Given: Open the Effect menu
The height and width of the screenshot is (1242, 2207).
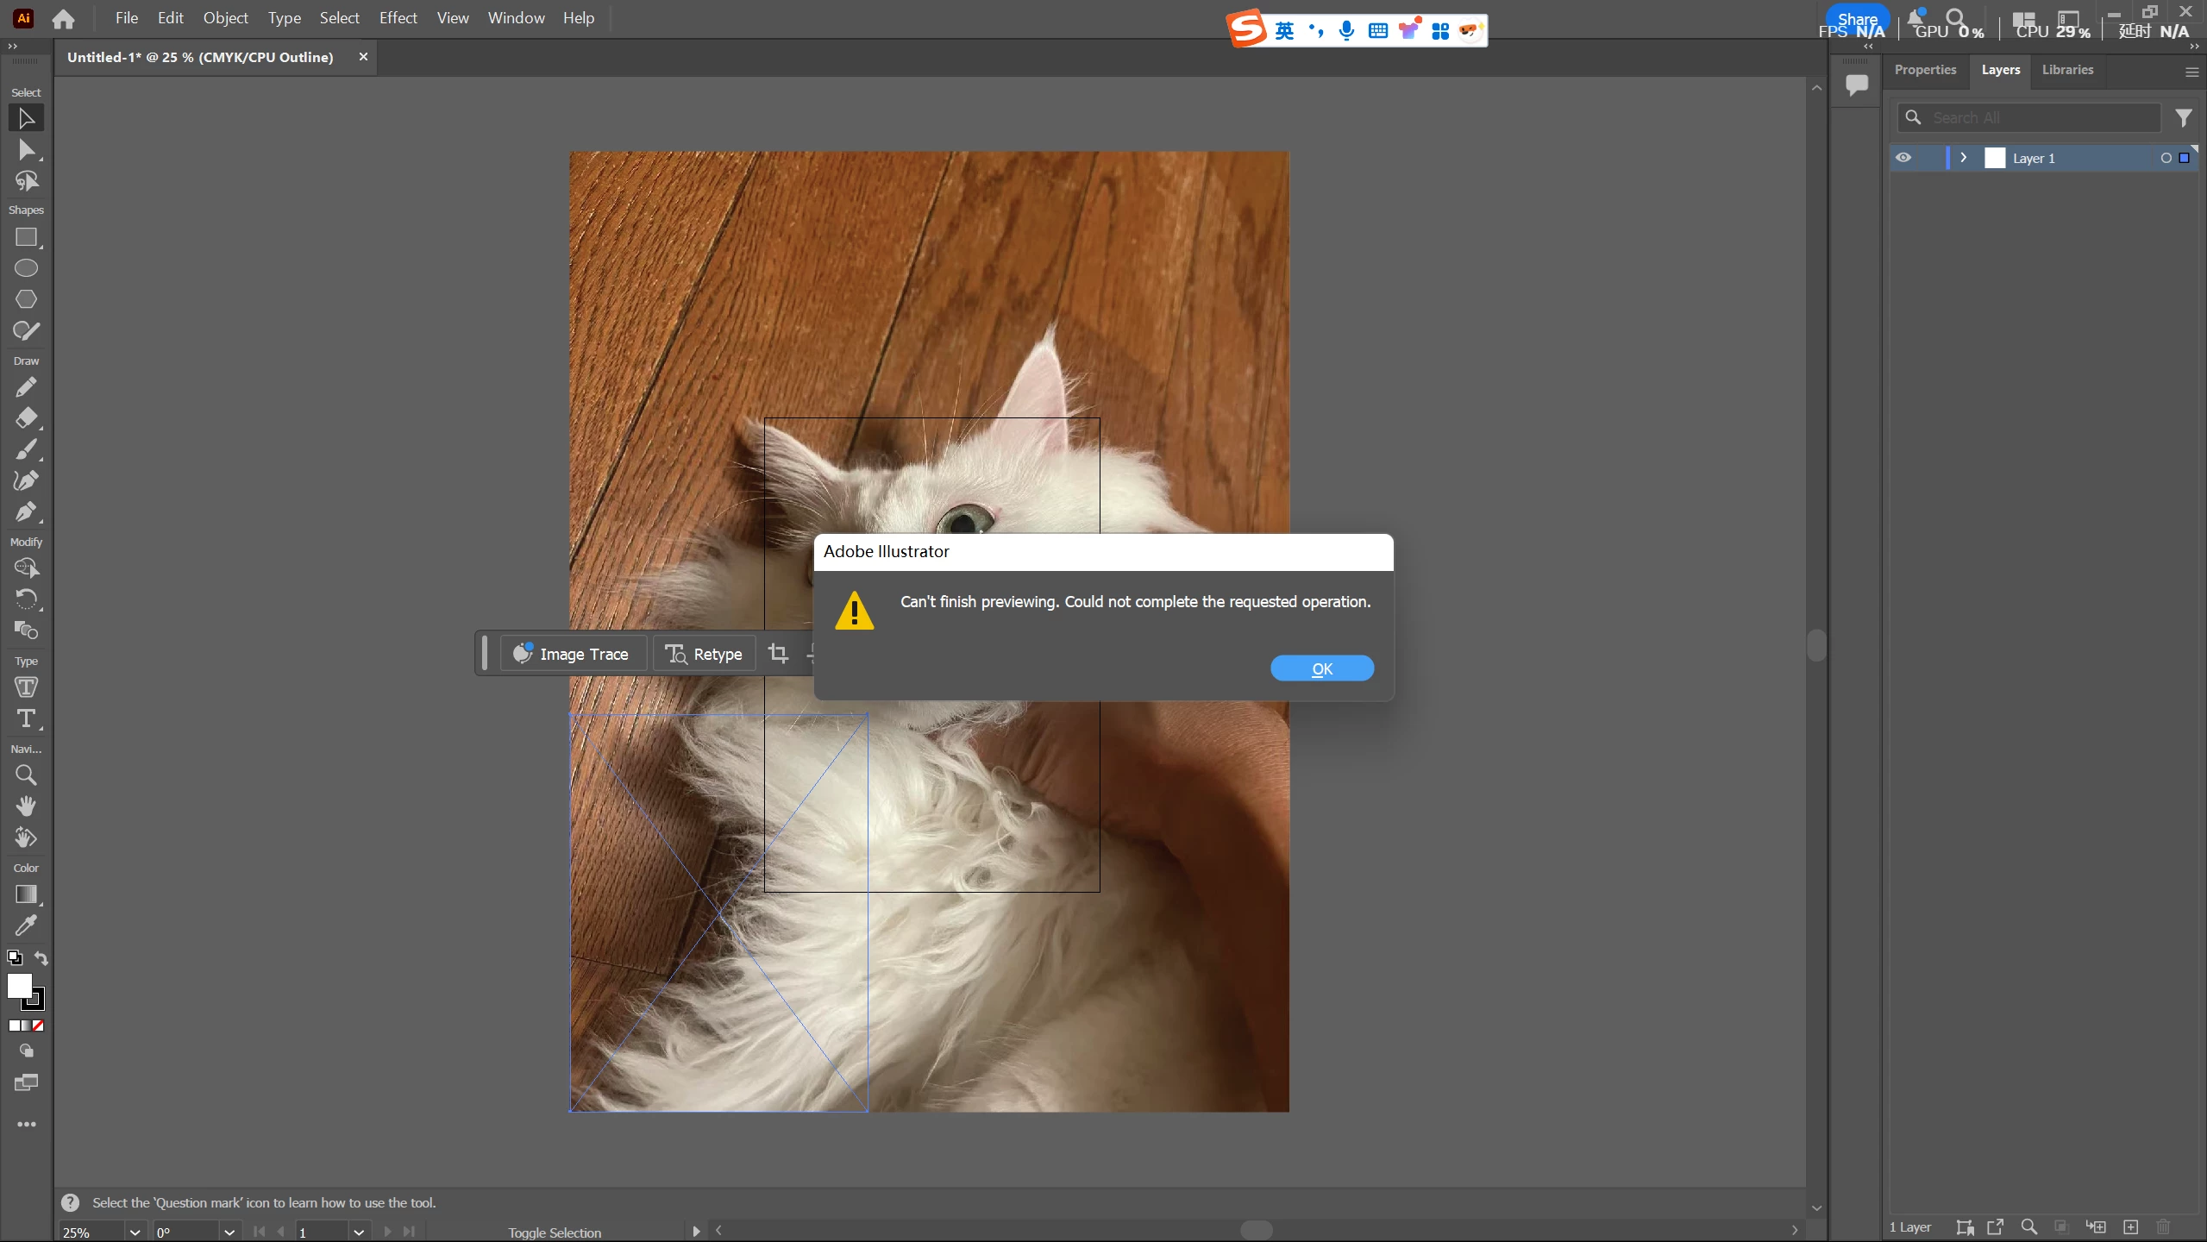Looking at the screenshot, I should 398,18.
